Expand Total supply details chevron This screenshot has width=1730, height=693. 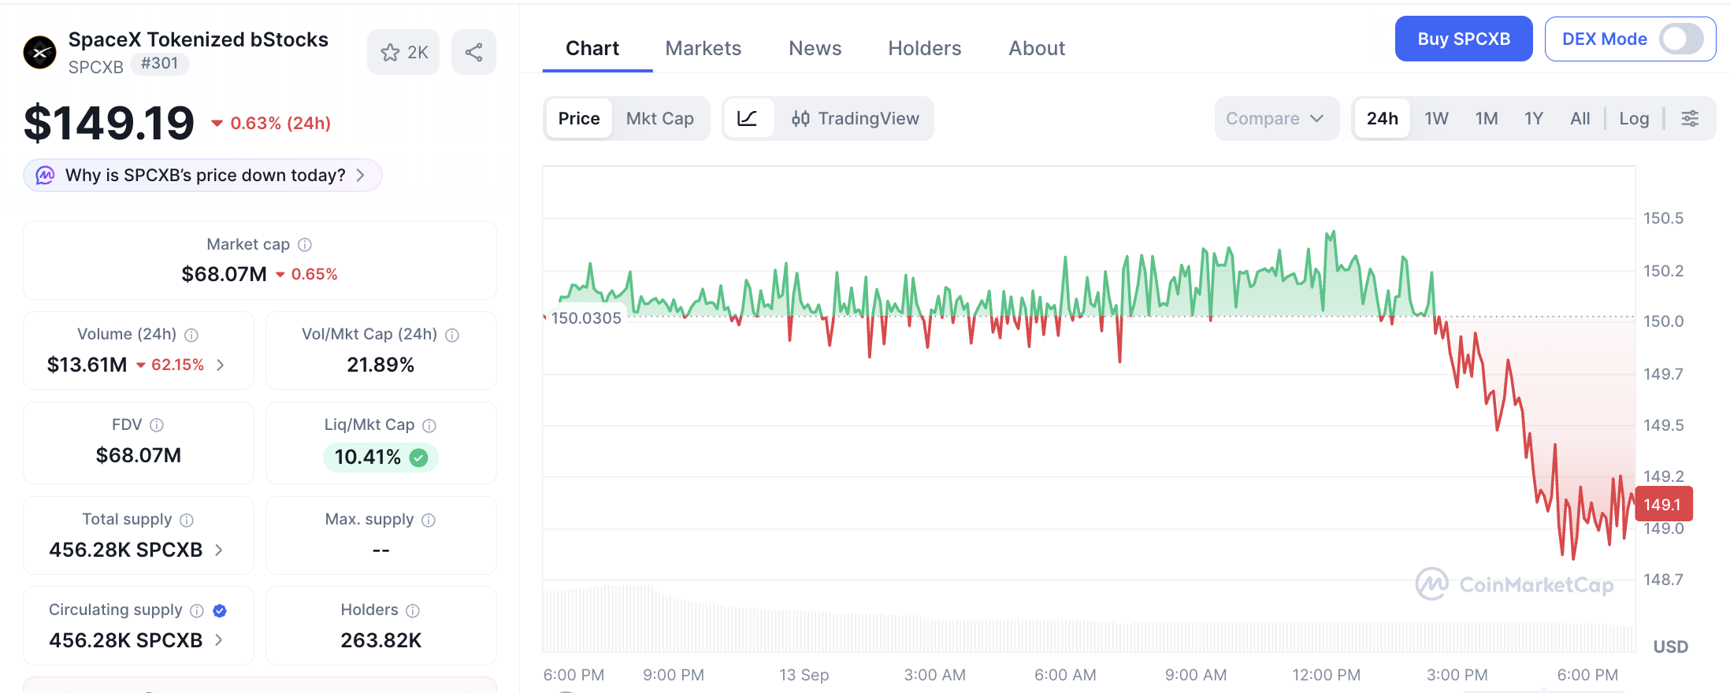point(219,550)
